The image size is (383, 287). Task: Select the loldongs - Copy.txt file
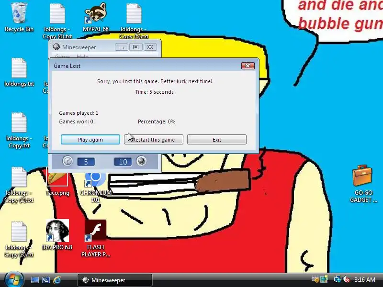[x=19, y=131]
